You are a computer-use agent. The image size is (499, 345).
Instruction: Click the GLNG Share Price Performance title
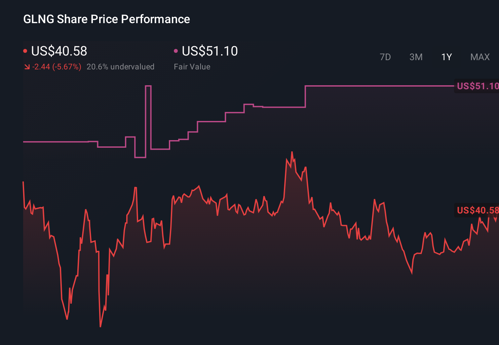[106, 19]
